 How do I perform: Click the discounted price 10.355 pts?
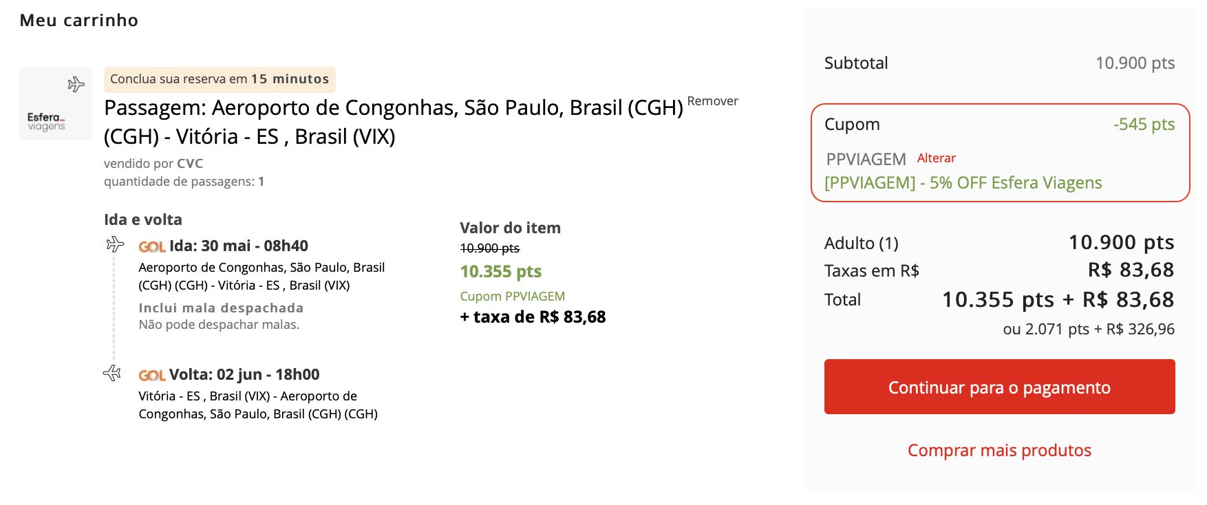tap(501, 271)
